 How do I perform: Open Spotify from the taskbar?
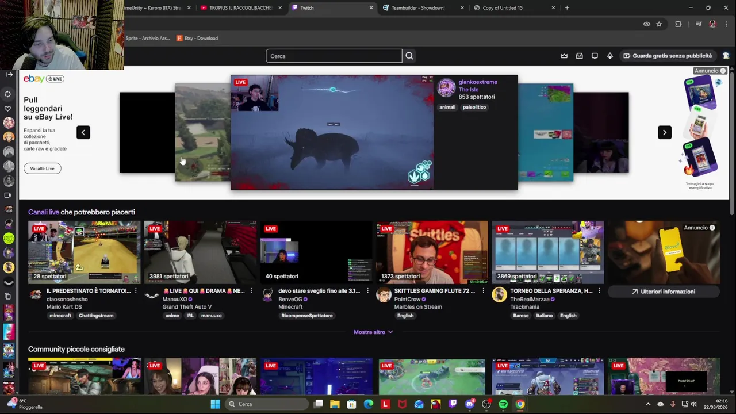(x=503, y=404)
